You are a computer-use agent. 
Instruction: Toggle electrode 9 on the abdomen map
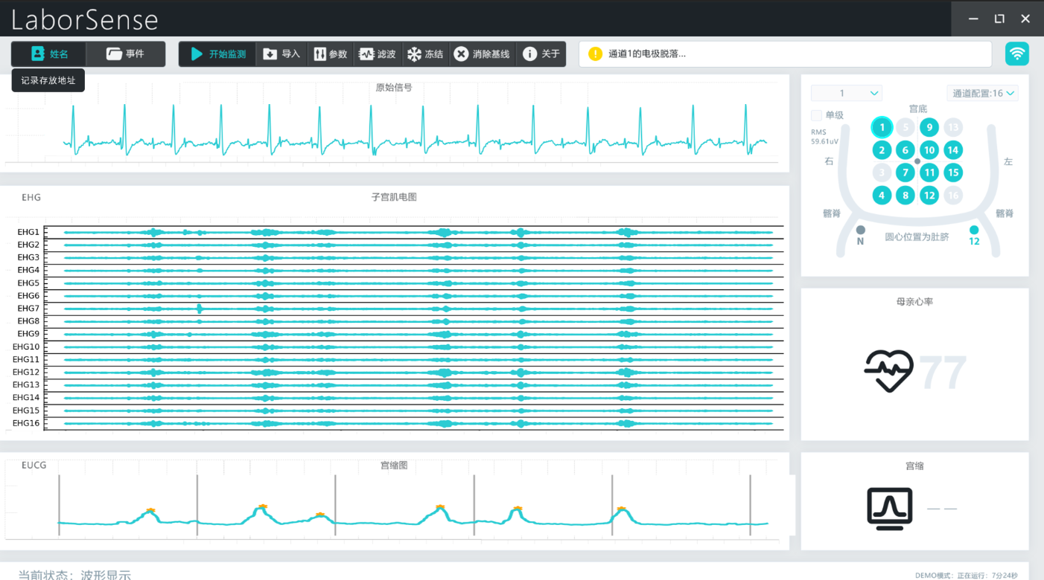coord(929,127)
